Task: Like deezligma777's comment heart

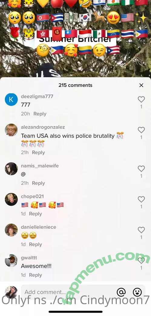Action: pyautogui.click(x=141, y=99)
